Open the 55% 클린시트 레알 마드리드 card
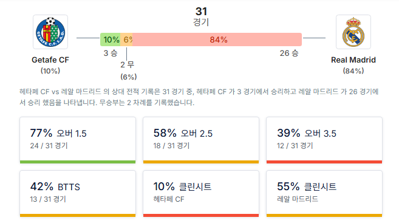 tap(324, 194)
